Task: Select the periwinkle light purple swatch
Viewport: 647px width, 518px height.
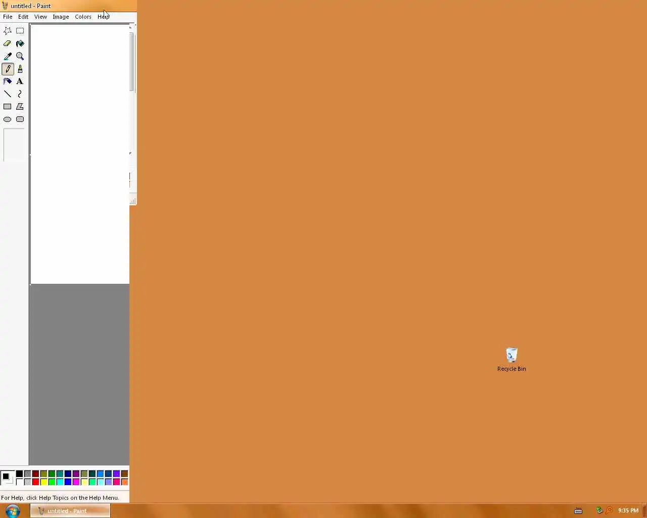Action: point(108,482)
